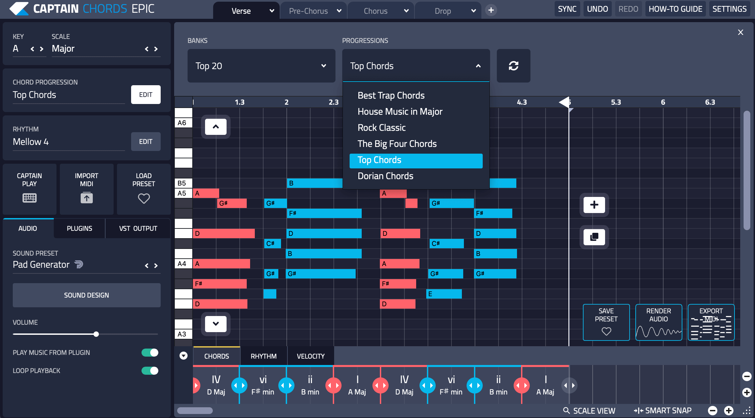Turn off Loop Playback switch

[150, 371]
